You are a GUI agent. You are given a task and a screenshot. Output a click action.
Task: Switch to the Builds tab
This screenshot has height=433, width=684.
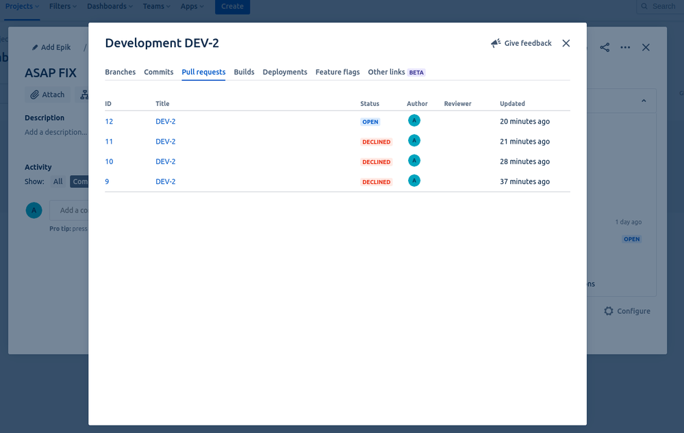point(244,72)
